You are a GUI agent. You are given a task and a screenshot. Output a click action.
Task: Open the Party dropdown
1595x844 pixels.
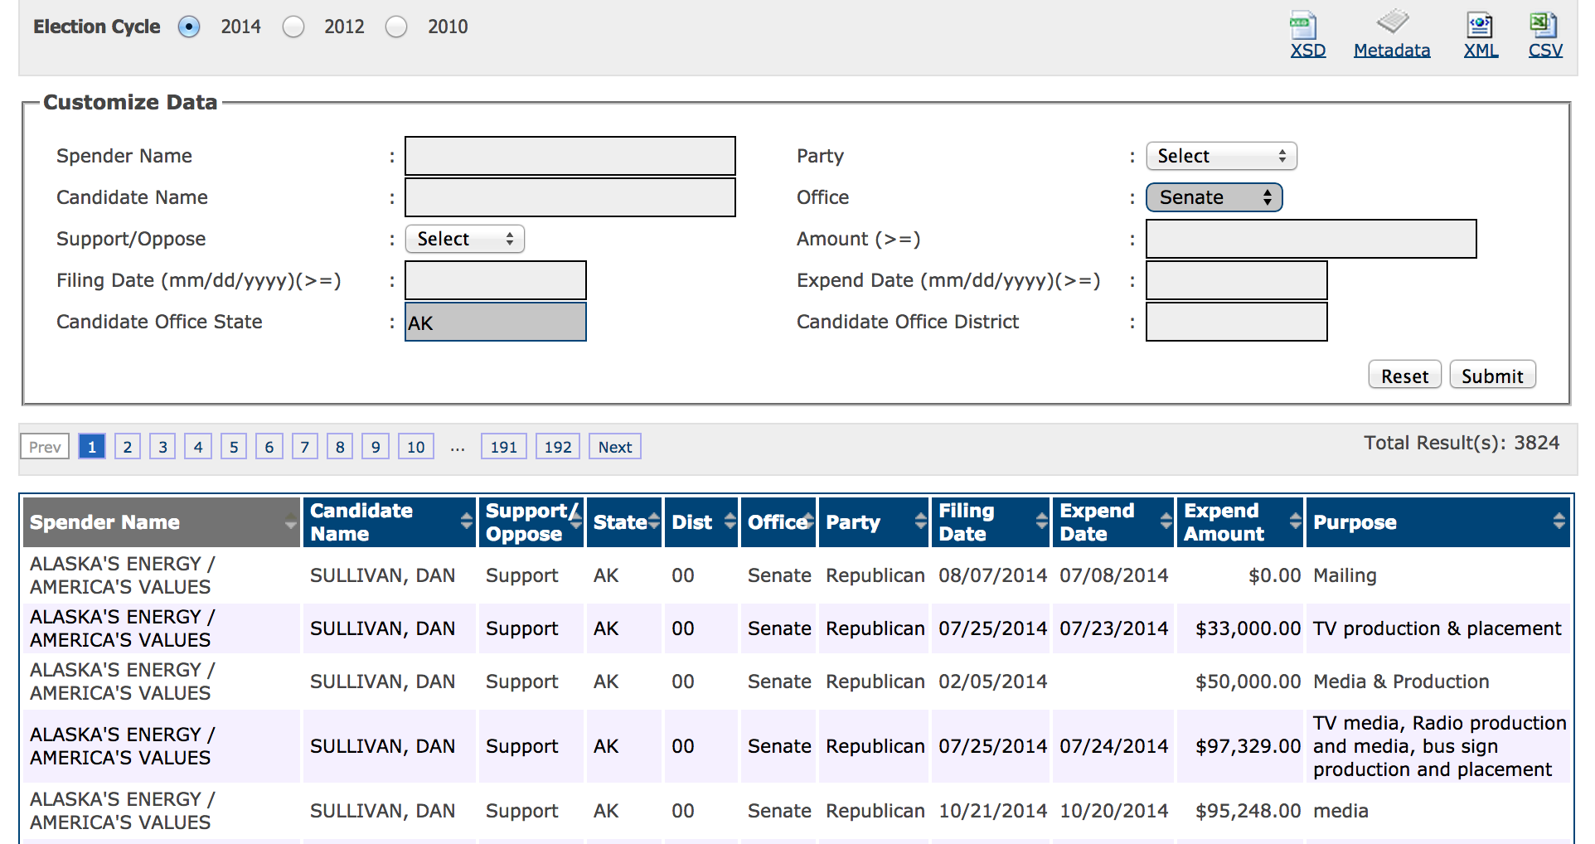1220,156
